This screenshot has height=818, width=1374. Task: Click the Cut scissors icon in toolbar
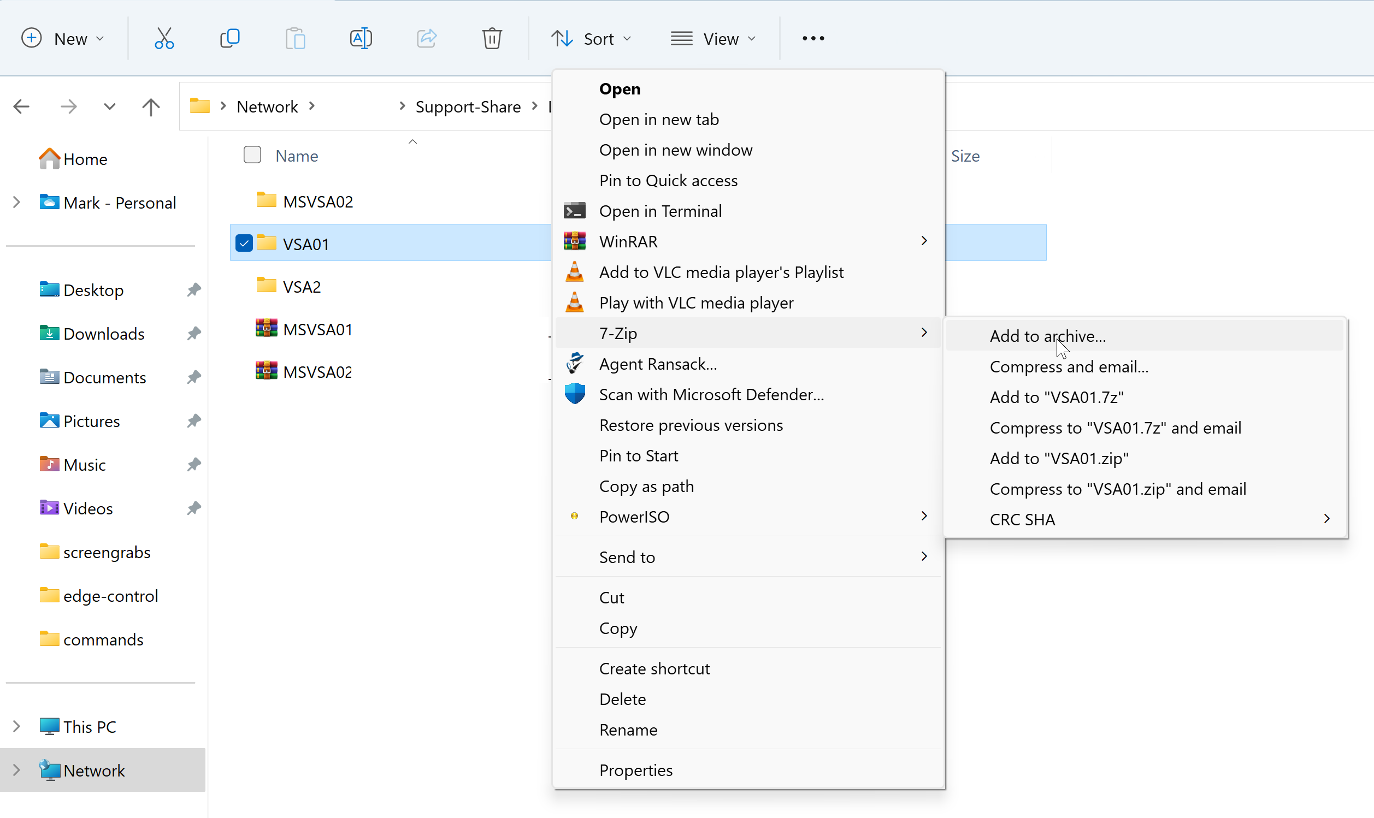[x=164, y=39]
